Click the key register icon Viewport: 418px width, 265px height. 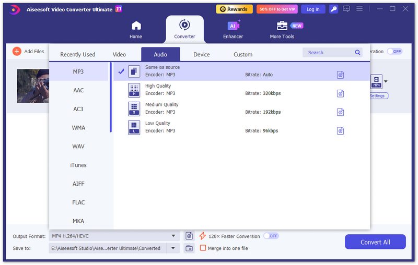pos(333,9)
